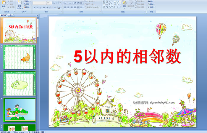This screenshot has width=207, height=133.
Task: Click the New Slide (新建幻灯片) icon
Action: pos(20,2)
